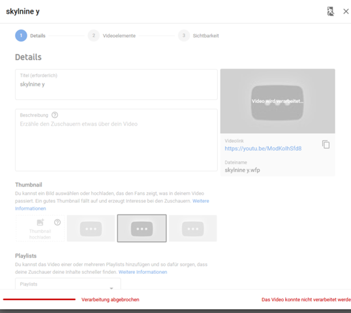Click the Thumbnail hochladen image icon
351x313 pixels.
pos(40,222)
